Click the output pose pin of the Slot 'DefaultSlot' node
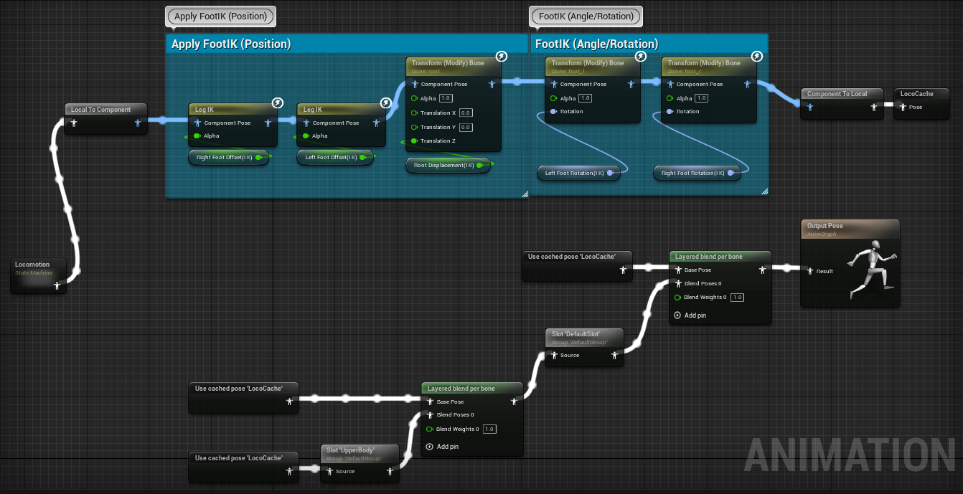Viewport: 963px width, 494px height. 614,355
